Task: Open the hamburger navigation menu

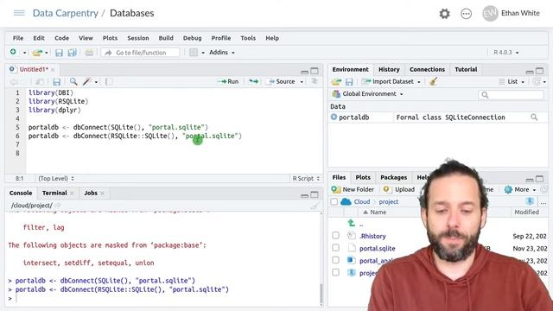Action: [x=19, y=13]
